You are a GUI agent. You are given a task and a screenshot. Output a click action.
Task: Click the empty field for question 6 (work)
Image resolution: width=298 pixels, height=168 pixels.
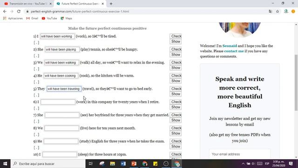[x=58, y=102]
